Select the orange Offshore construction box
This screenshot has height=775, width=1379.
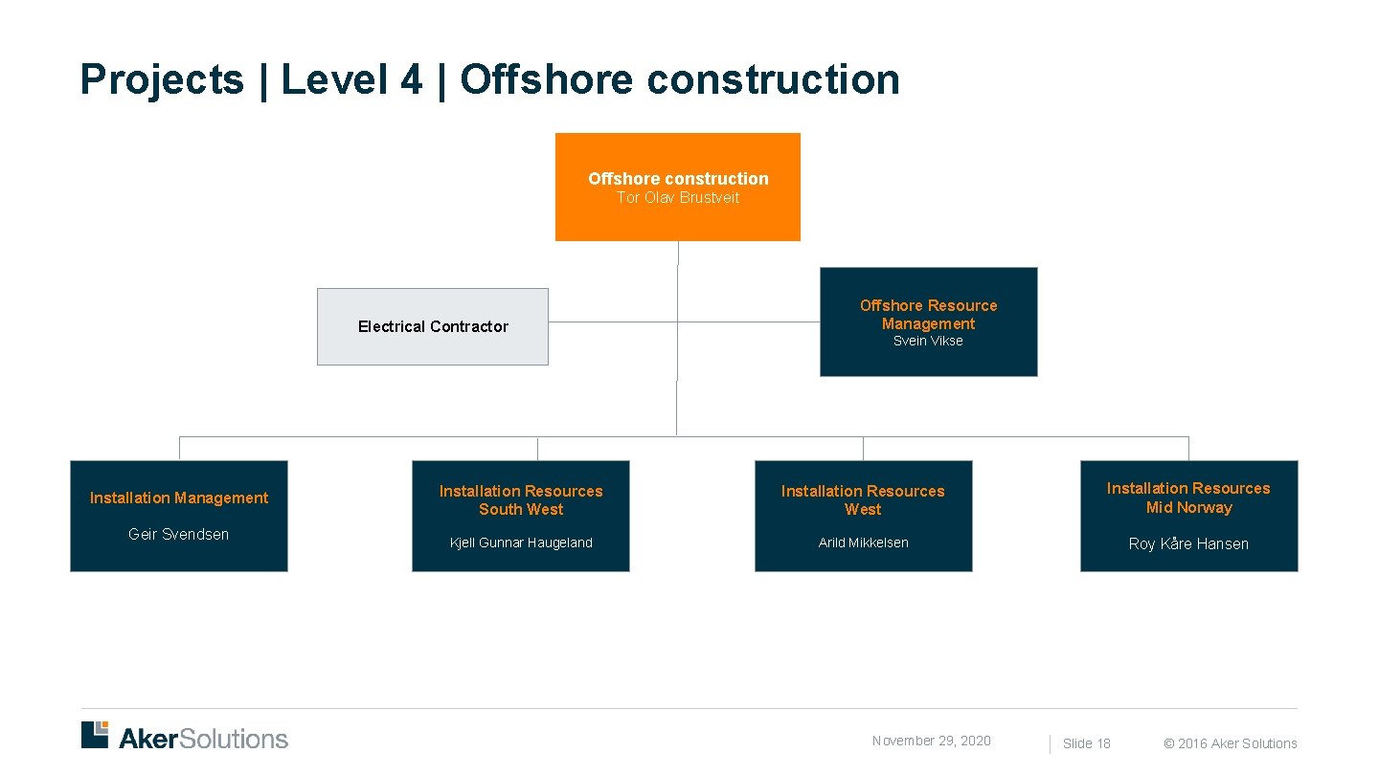(x=677, y=187)
